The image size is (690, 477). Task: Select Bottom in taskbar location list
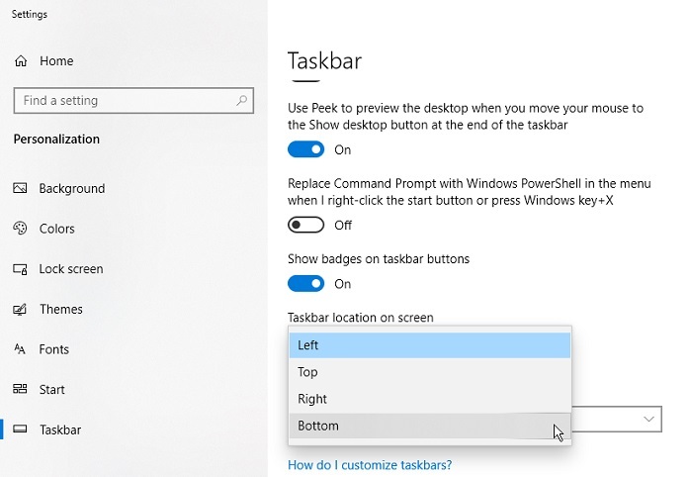click(x=429, y=426)
